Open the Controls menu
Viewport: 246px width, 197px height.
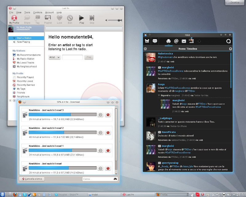[38, 13]
